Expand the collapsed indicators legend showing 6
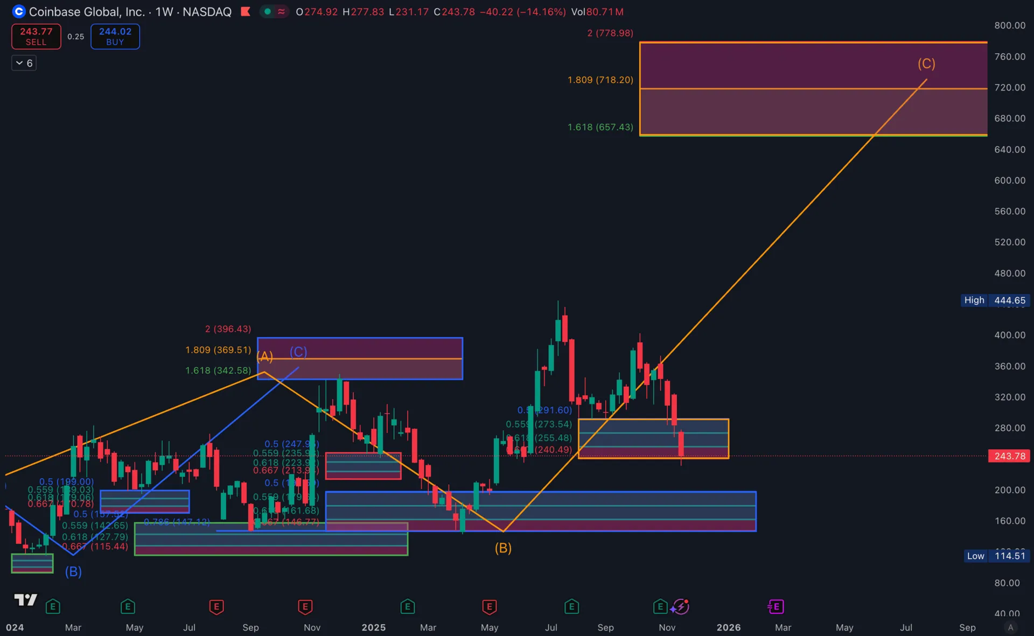The height and width of the screenshot is (636, 1034). (24, 63)
